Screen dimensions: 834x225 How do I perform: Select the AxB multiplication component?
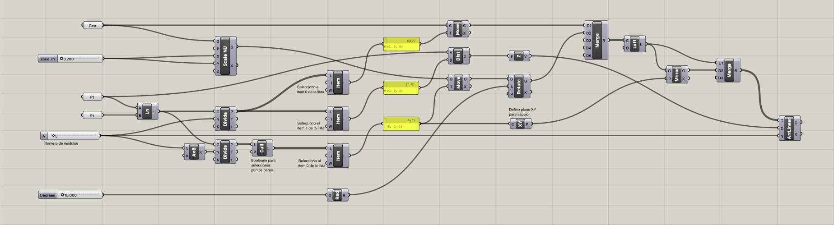195,152
